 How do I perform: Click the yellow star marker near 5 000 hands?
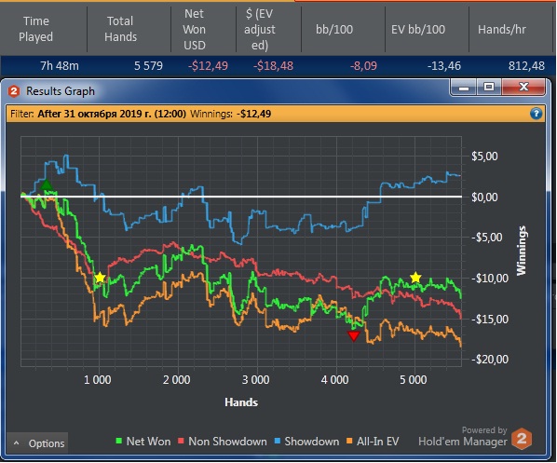point(415,278)
